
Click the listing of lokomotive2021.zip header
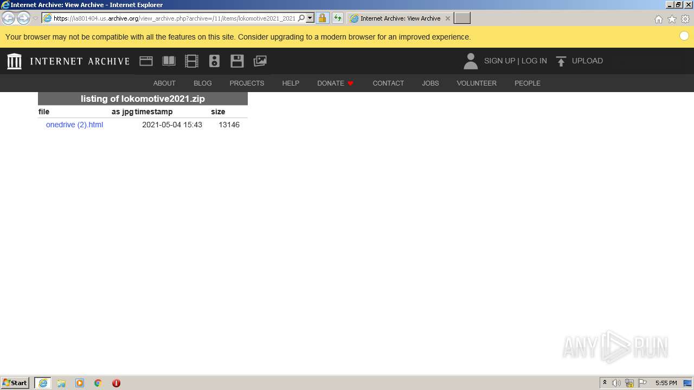point(143,99)
